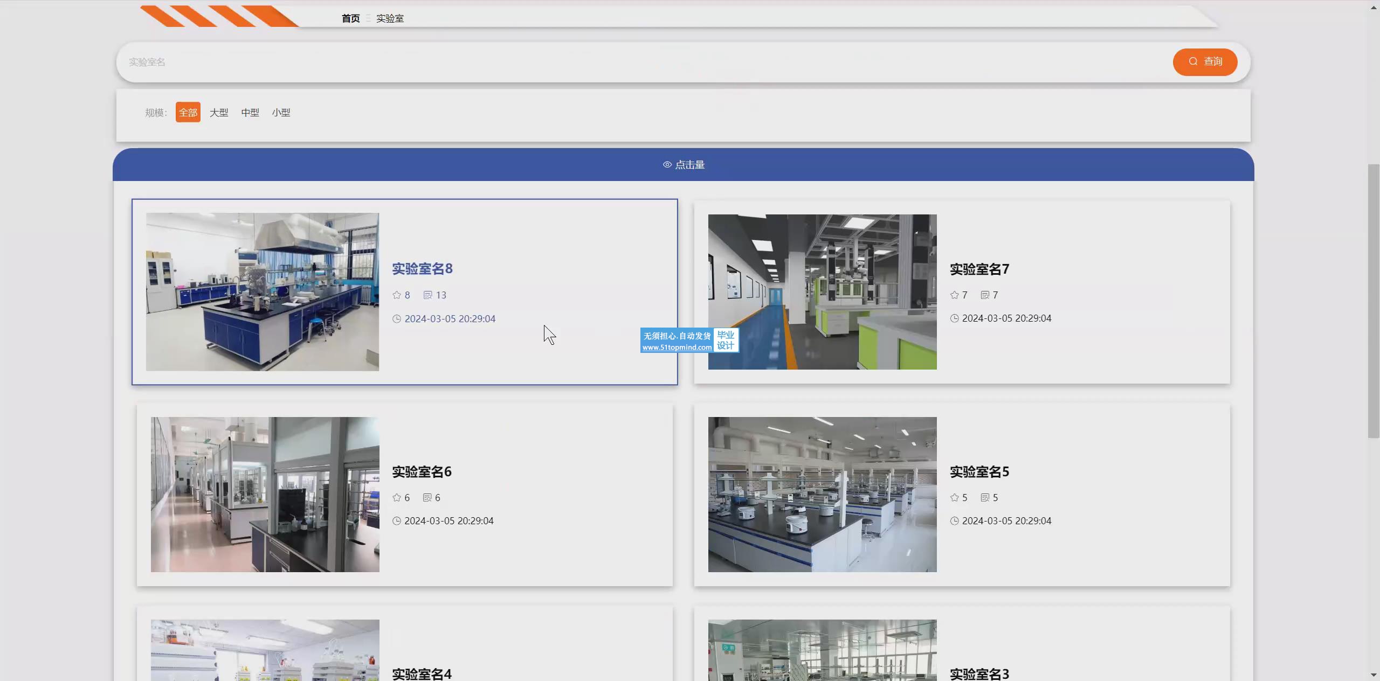Sort by 点击量 in blue header
The height and width of the screenshot is (681, 1380).
point(684,165)
